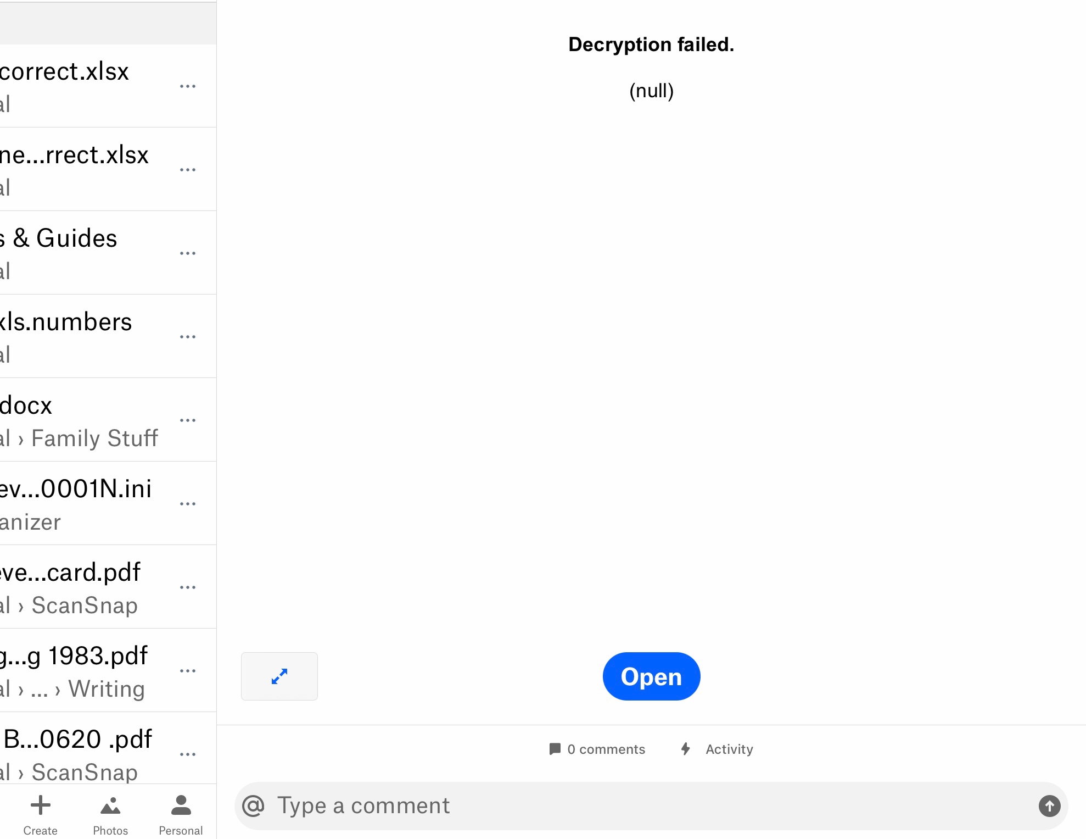Click the @ mention icon
This screenshot has width=1086, height=839.
point(253,806)
